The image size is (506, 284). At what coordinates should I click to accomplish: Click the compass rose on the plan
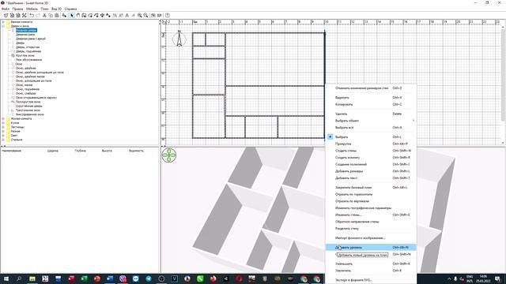tap(179, 39)
